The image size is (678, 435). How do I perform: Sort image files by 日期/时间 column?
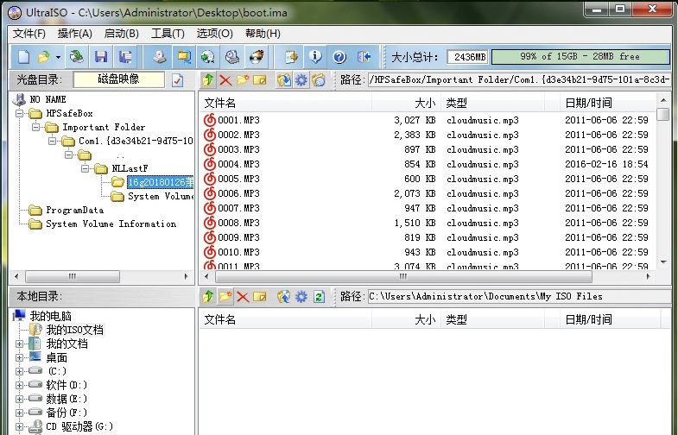(x=607, y=103)
